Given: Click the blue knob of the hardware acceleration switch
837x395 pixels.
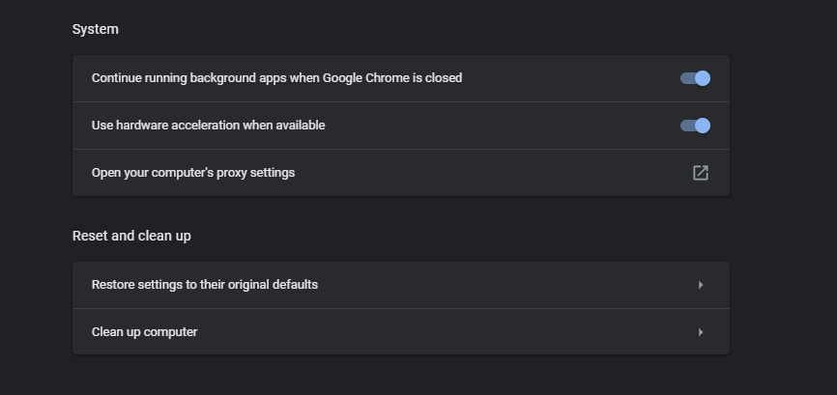Looking at the screenshot, I should coord(703,126).
